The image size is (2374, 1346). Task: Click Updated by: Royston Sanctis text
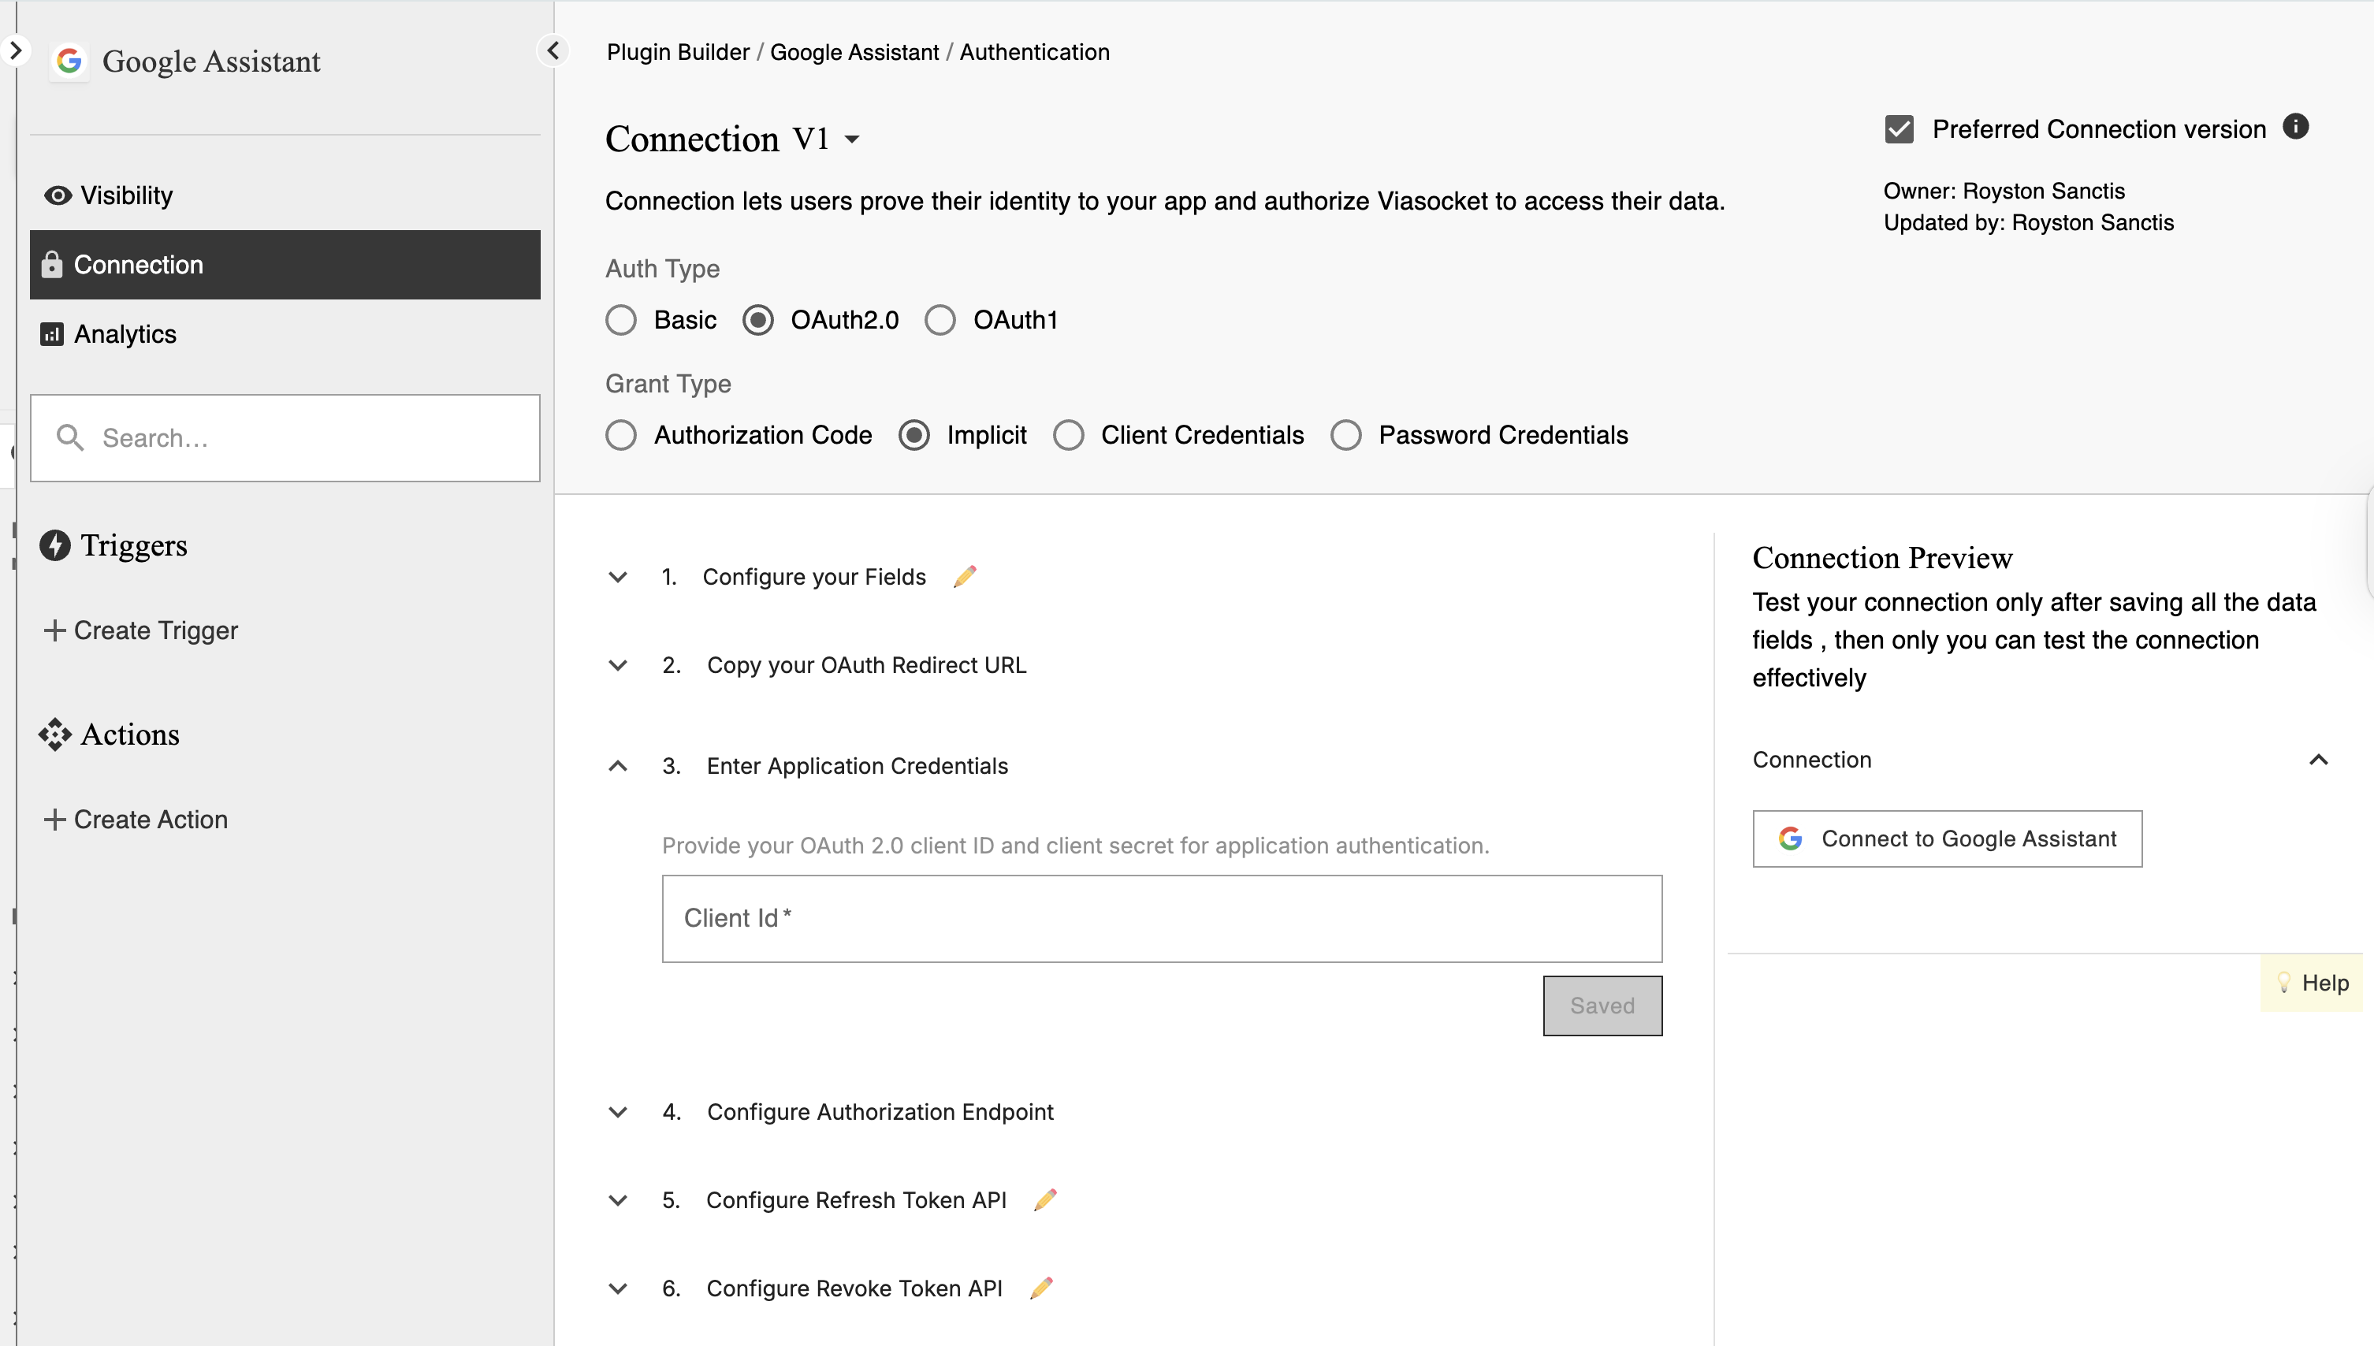[2028, 223]
